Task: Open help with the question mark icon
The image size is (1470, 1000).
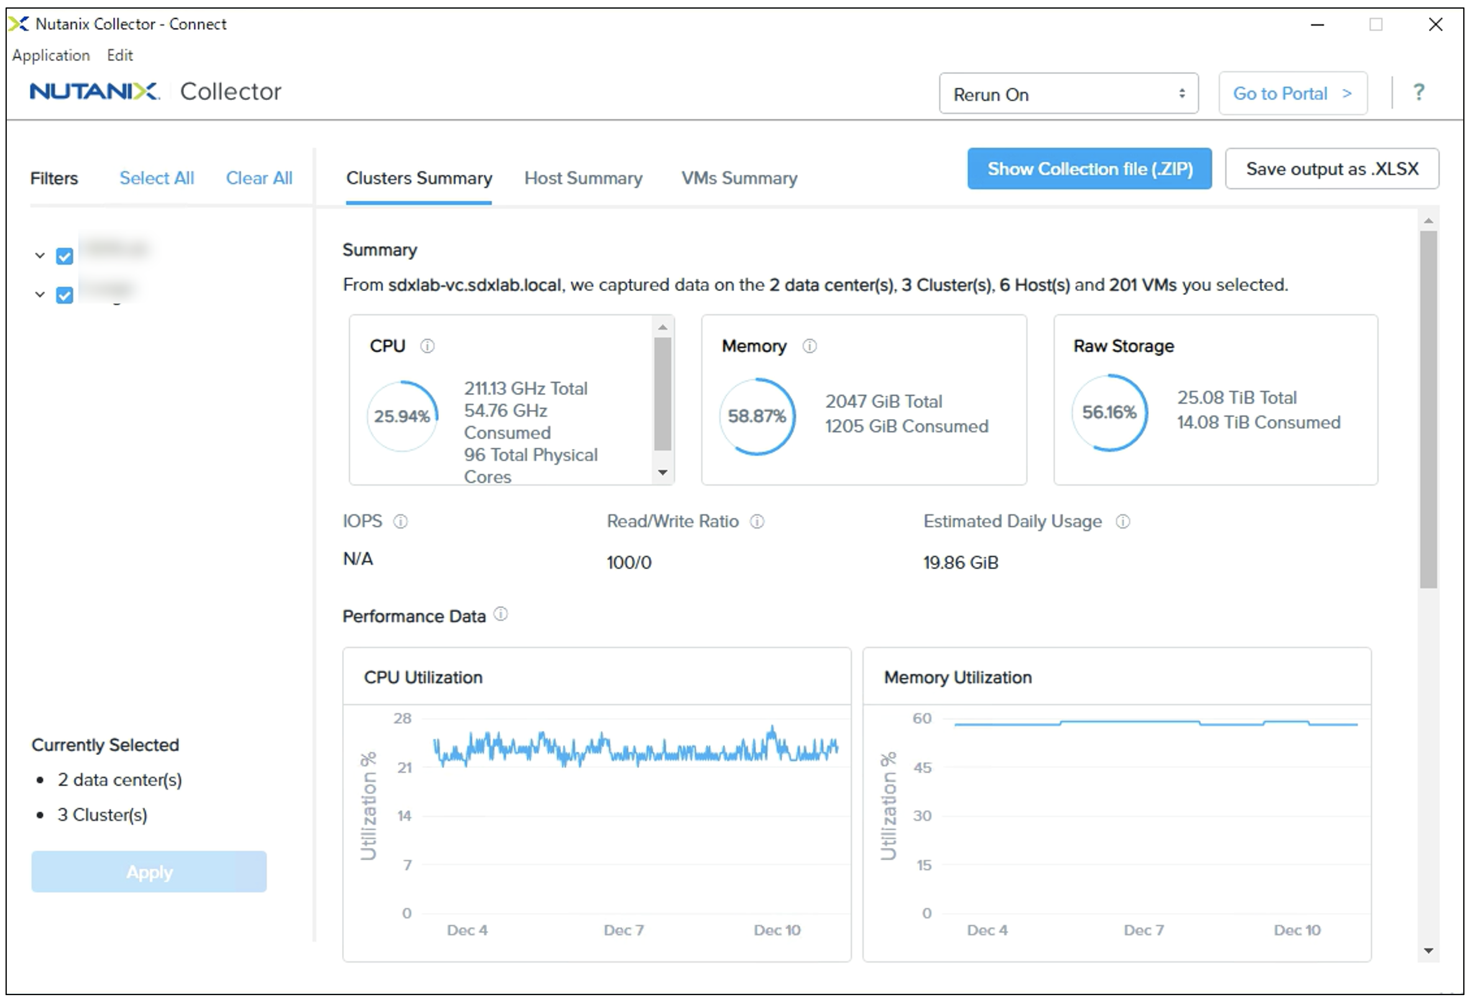Action: [x=1419, y=92]
